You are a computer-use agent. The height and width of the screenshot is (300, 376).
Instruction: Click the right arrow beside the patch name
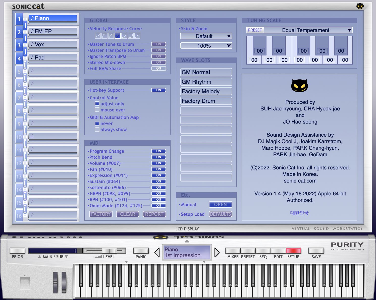tap(217, 252)
